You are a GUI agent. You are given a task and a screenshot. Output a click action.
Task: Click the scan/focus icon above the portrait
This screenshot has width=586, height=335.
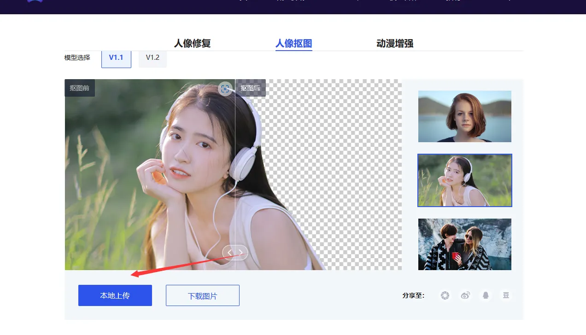click(225, 89)
